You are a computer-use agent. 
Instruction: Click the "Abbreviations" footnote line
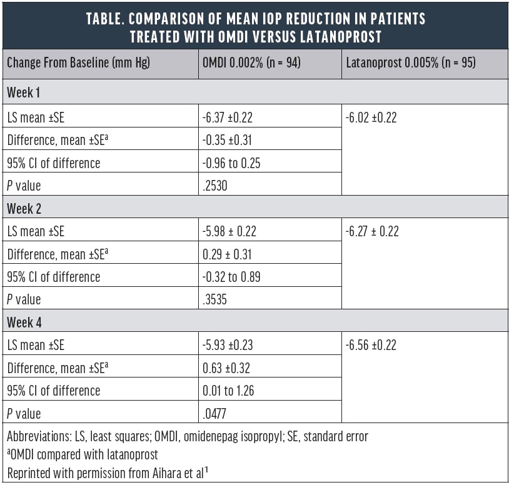pyautogui.click(x=187, y=436)
